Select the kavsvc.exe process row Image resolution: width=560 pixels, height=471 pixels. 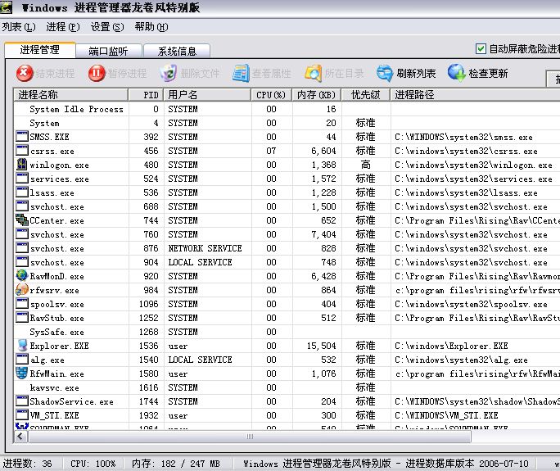pyautogui.click(x=287, y=387)
